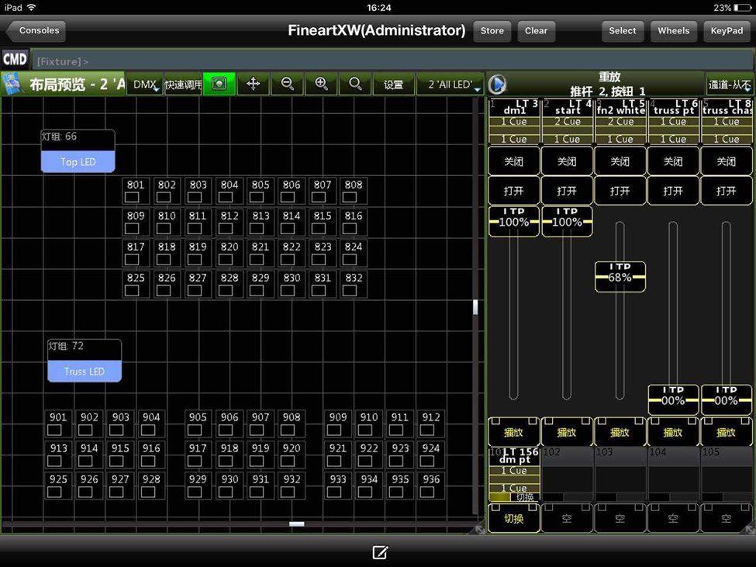This screenshot has height=567, width=756.
Task: Select fixture 832 checkbox
Action: 350,290
